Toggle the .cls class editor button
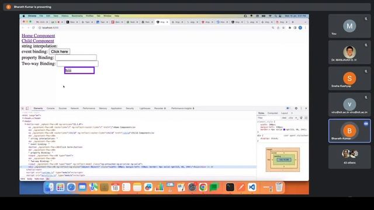 click(291, 118)
